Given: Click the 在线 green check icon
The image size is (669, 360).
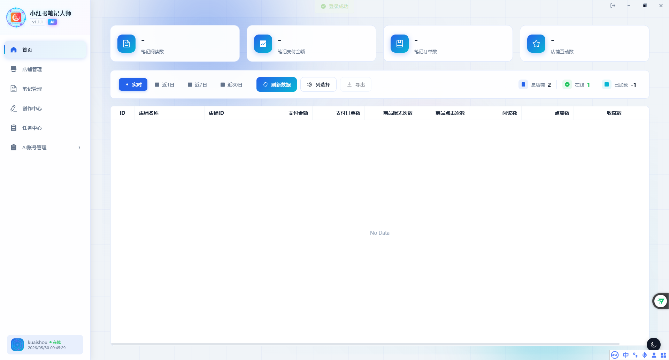Looking at the screenshot, I should pyautogui.click(x=567, y=84).
